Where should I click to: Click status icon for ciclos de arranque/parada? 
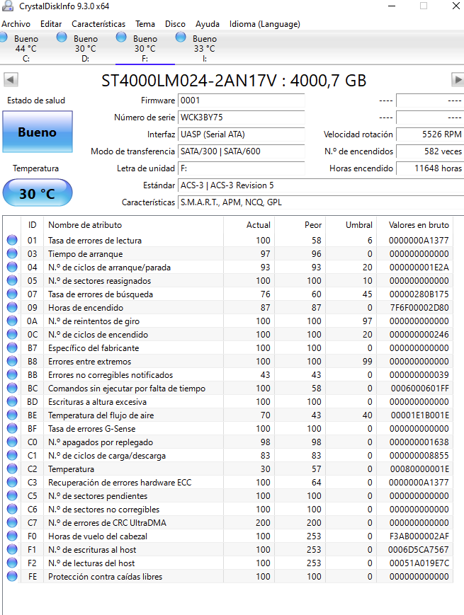(x=12, y=267)
